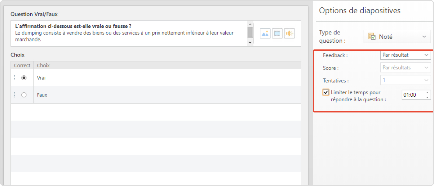434x186 pixels.
Task: Grab the drag handle for the Faux row
Action: point(15,95)
